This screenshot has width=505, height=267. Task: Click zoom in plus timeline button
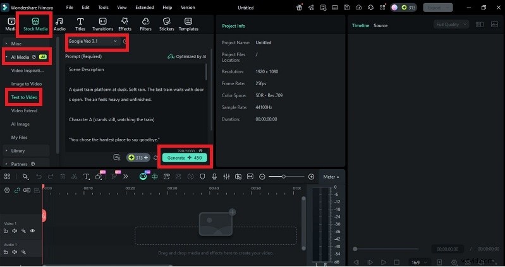point(311,177)
